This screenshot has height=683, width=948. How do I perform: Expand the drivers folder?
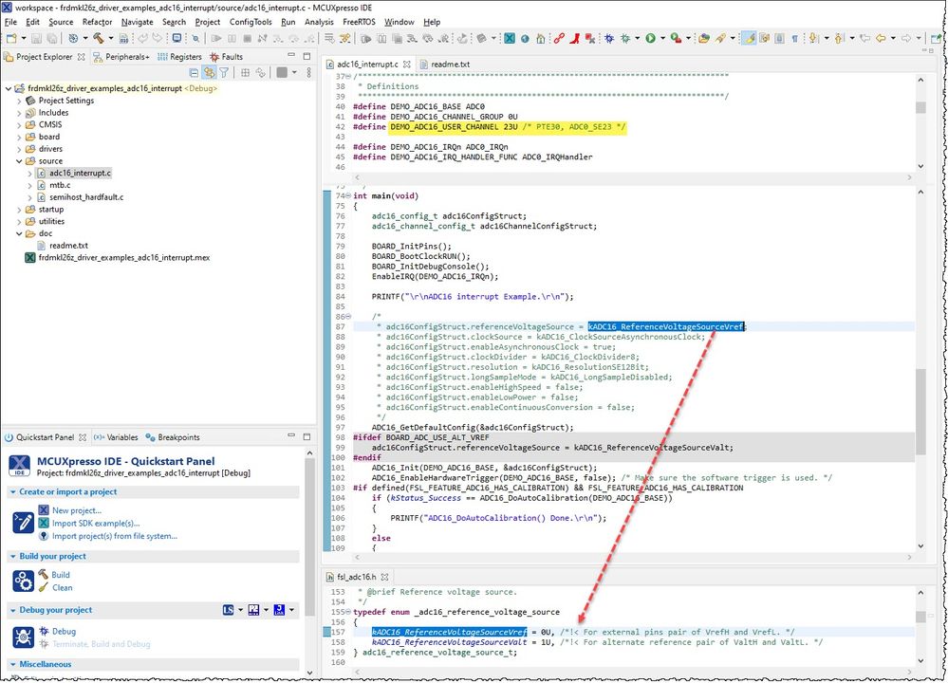pos(19,149)
